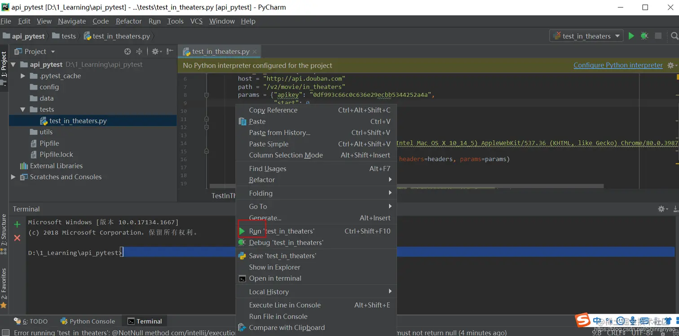Click Compare with Clipboard icon
Screen dimensions: 679x336
pyautogui.click(x=242, y=327)
